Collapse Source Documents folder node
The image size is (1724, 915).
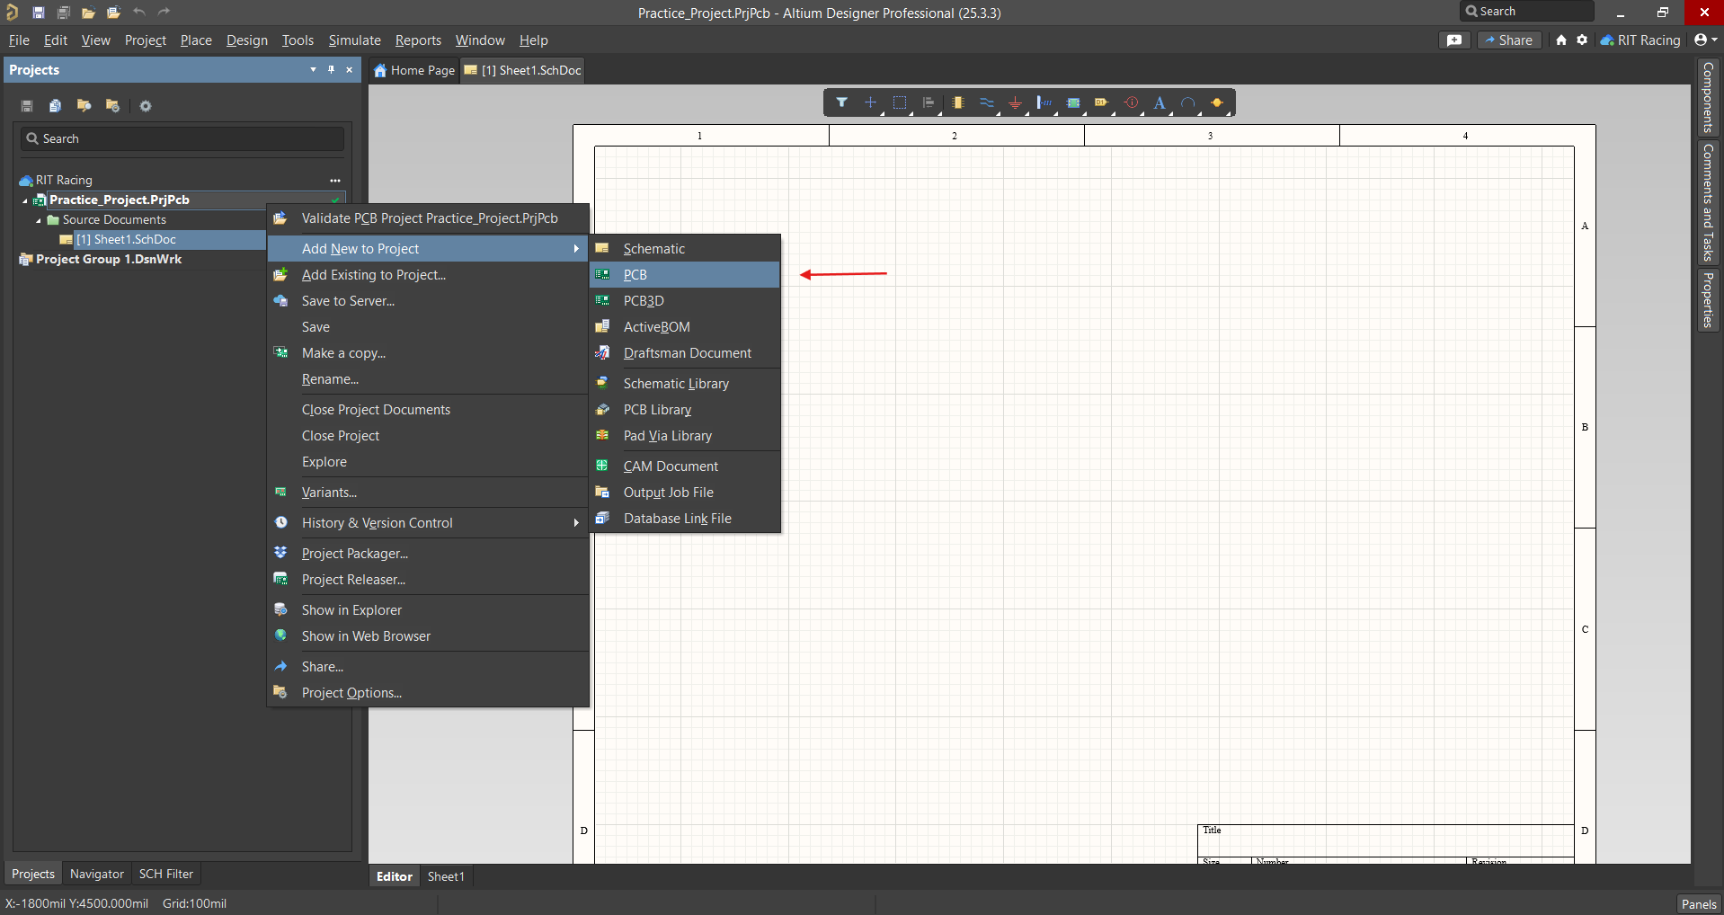point(39,220)
